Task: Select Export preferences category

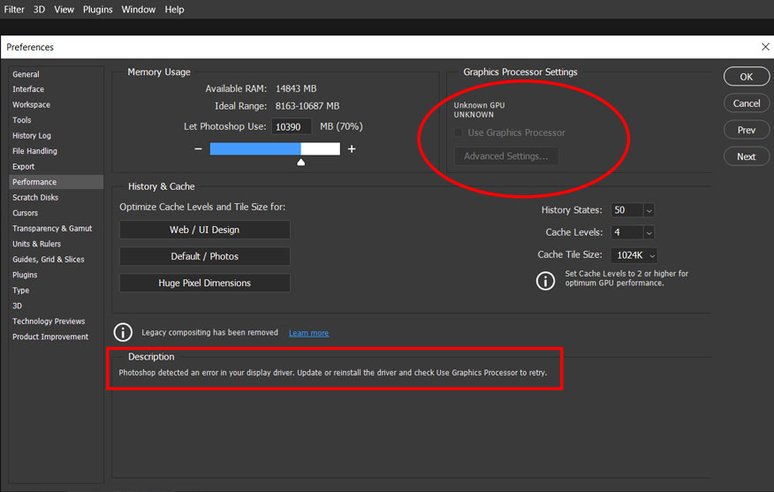Action: tap(56, 167)
